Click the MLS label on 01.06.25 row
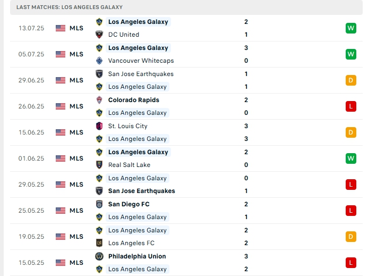The width and height of the screenshot is (368, 276). [x=76, y=158]
